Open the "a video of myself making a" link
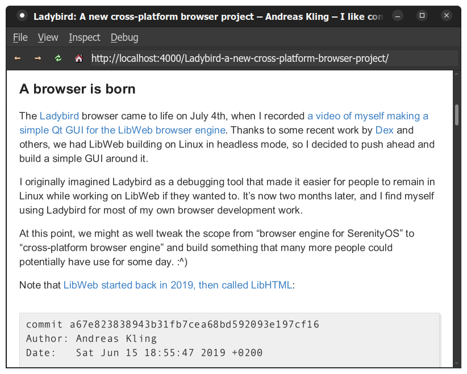 [368, 116]
